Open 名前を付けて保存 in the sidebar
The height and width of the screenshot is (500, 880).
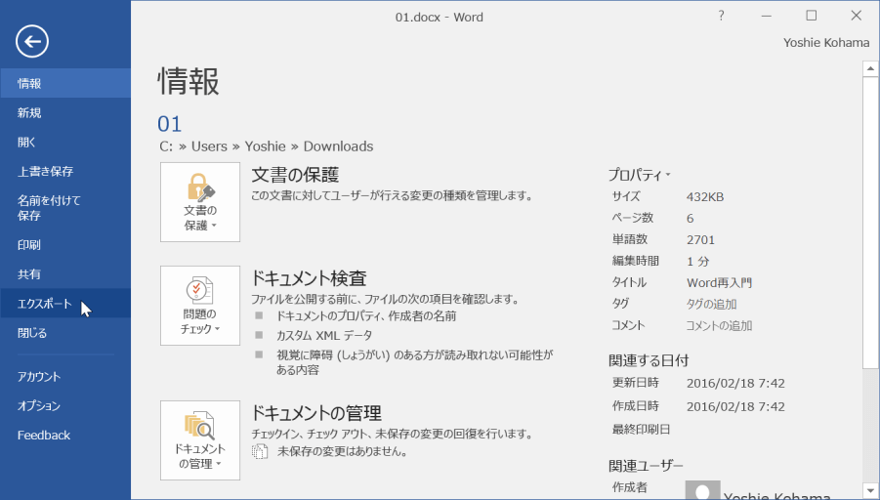(x=65, y=208)
